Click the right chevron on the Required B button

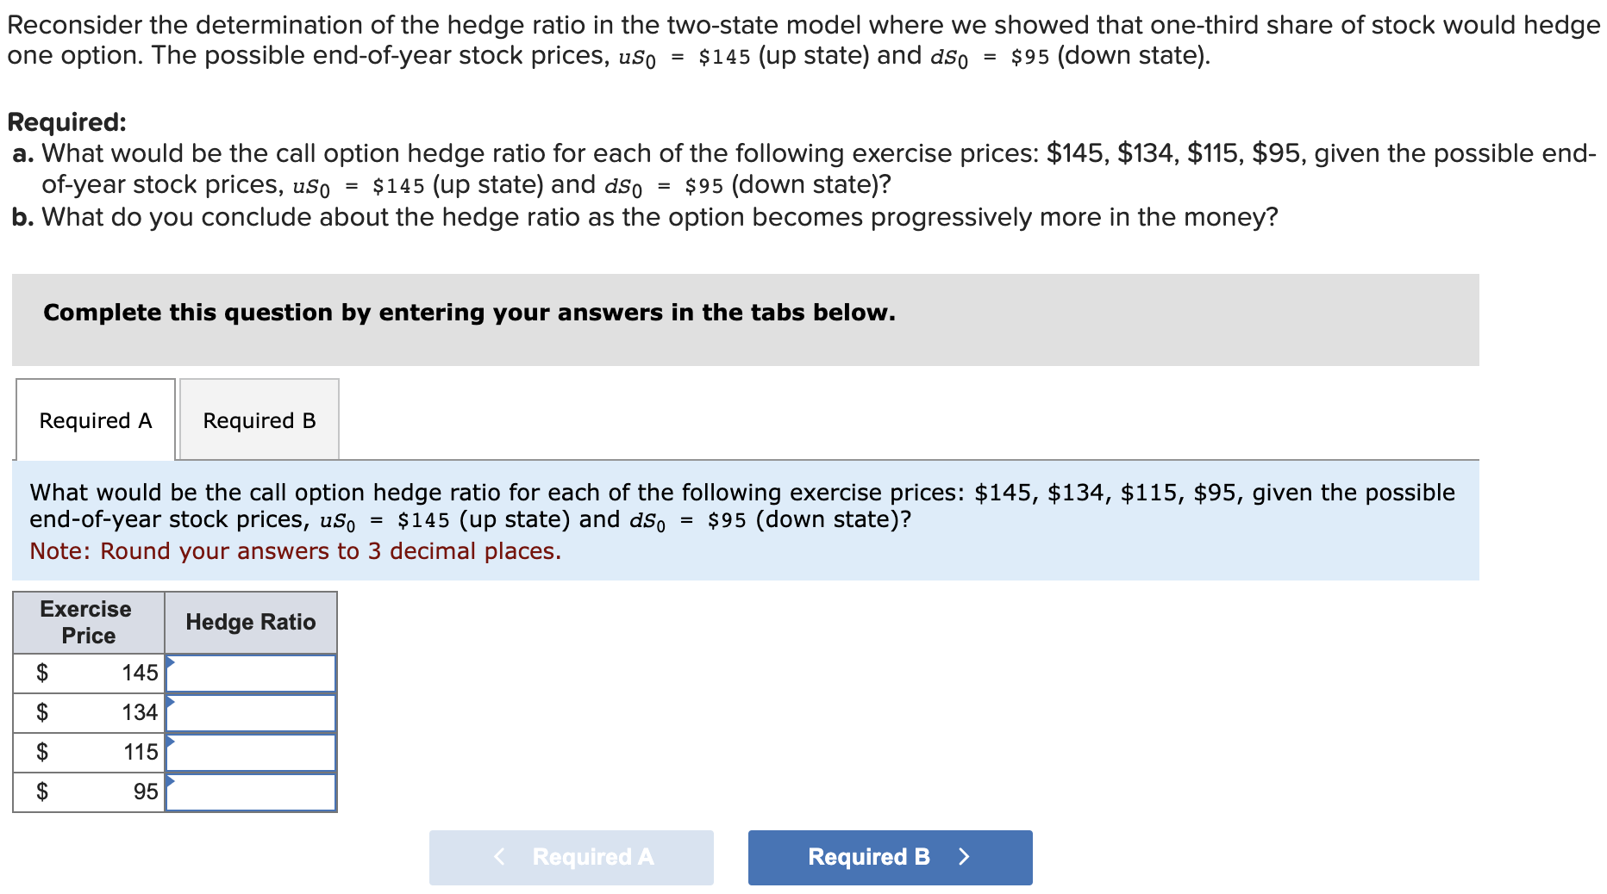(x=965, y=857)
